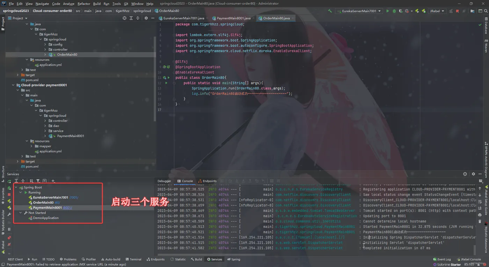Screen dimensions: 489x267
Task: Switch to the Debugger tab in Services
Action: 164,181
